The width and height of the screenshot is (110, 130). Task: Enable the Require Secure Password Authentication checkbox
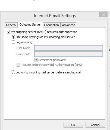18,65
